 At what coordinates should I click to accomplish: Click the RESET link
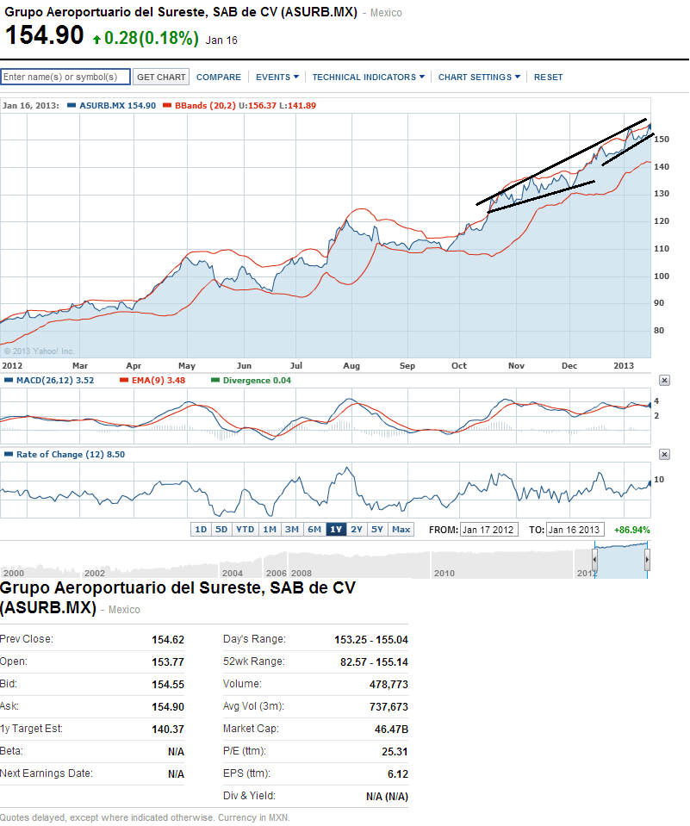click(x=549, y=77)
